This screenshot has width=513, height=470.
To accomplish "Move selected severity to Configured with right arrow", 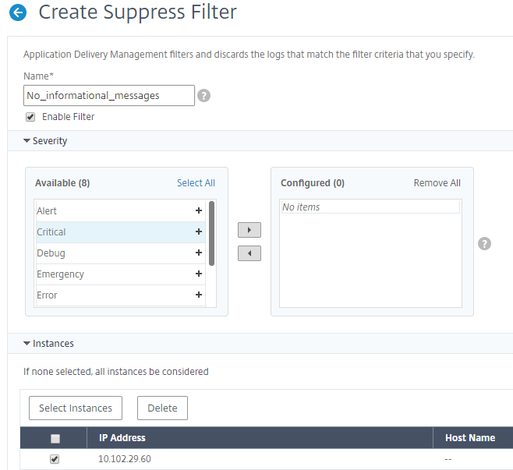I will (x=249, y=230).
